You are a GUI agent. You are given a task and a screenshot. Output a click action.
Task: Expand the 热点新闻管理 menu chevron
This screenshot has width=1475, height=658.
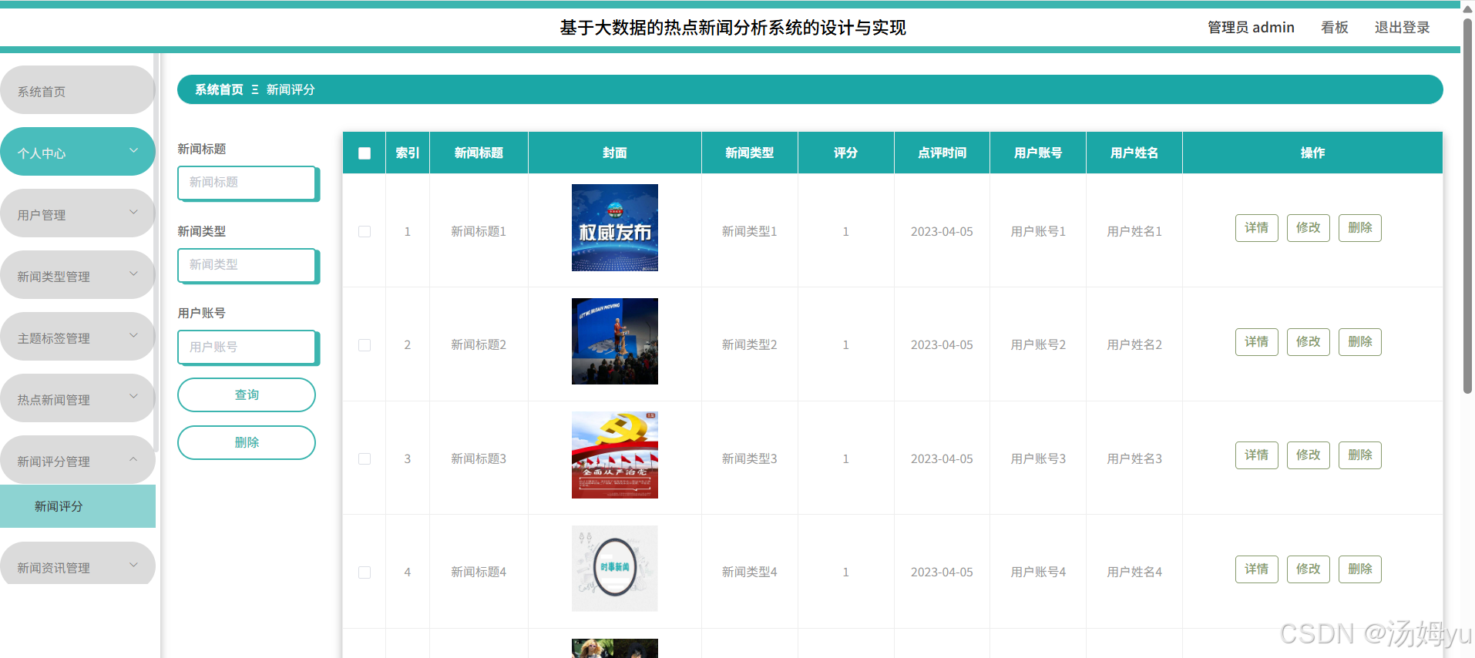click(133, 398)
